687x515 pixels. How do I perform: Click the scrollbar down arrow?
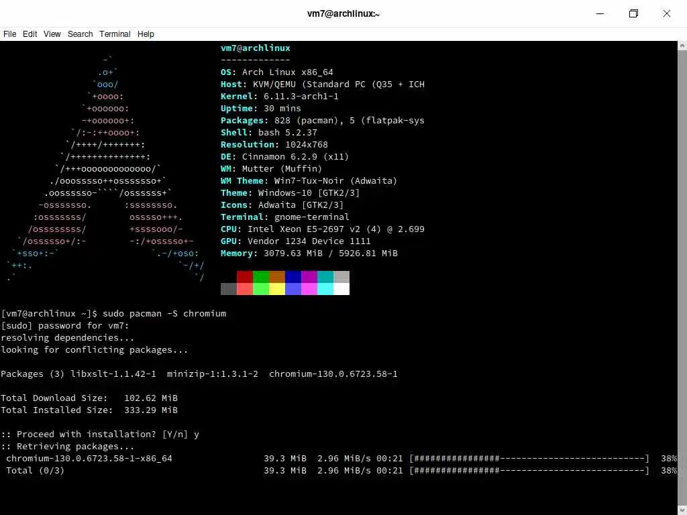coord(682,511)
